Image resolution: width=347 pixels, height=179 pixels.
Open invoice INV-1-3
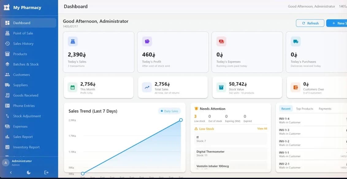click(x=313, y=132)
